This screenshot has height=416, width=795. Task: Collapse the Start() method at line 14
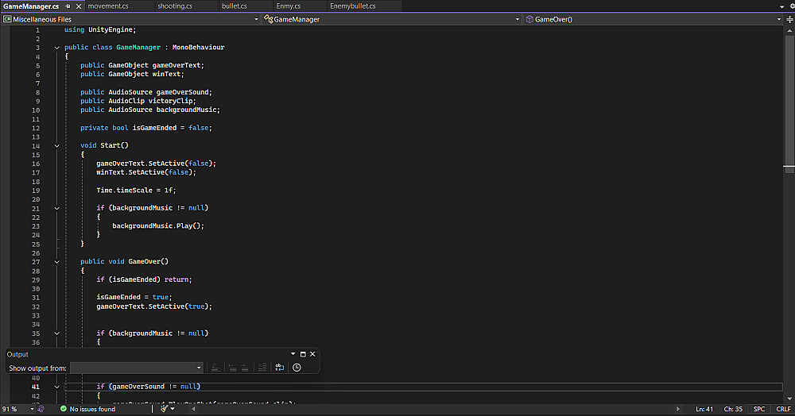tap(56, 146)
